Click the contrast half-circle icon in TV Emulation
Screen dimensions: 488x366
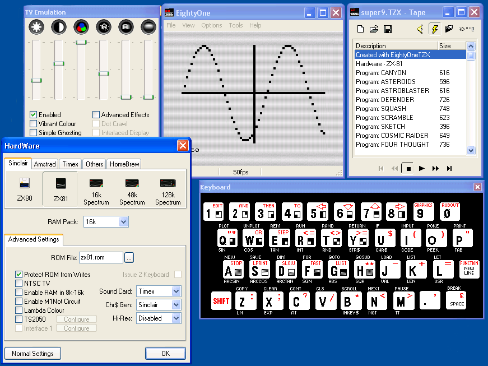coord(59,27)
